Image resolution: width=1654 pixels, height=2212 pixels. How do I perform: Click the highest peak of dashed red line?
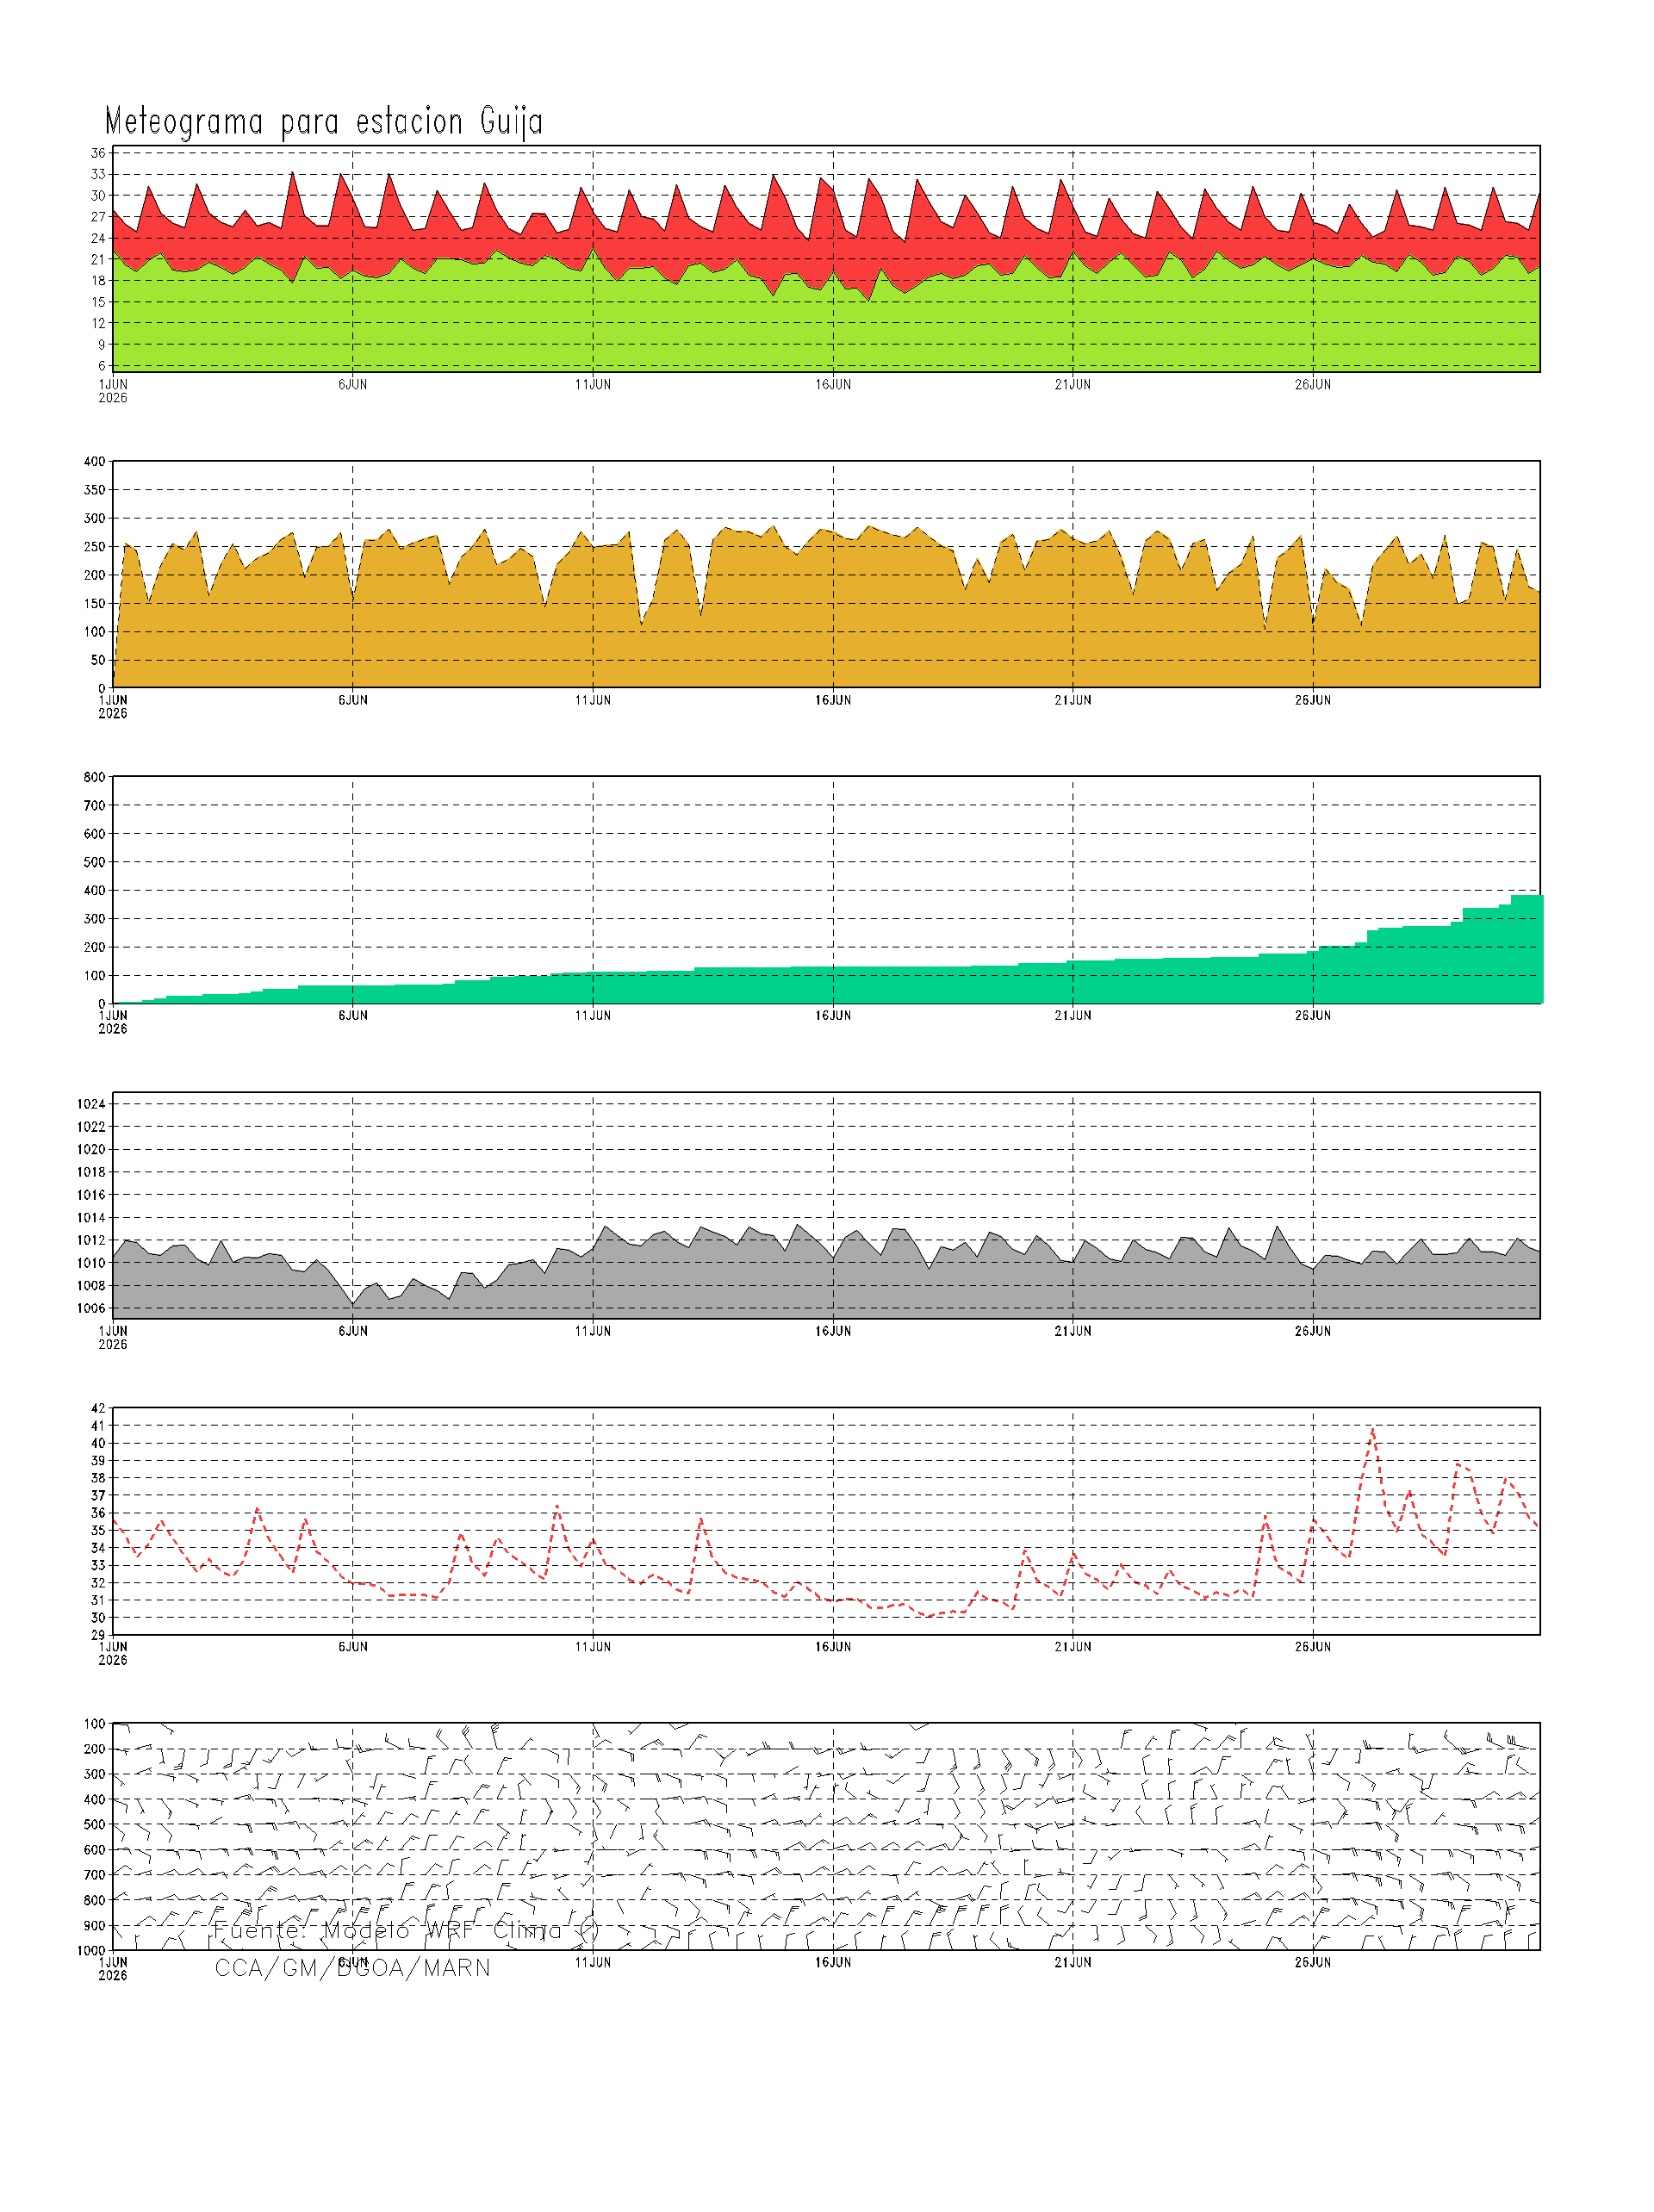[x=1372, y=1430]
